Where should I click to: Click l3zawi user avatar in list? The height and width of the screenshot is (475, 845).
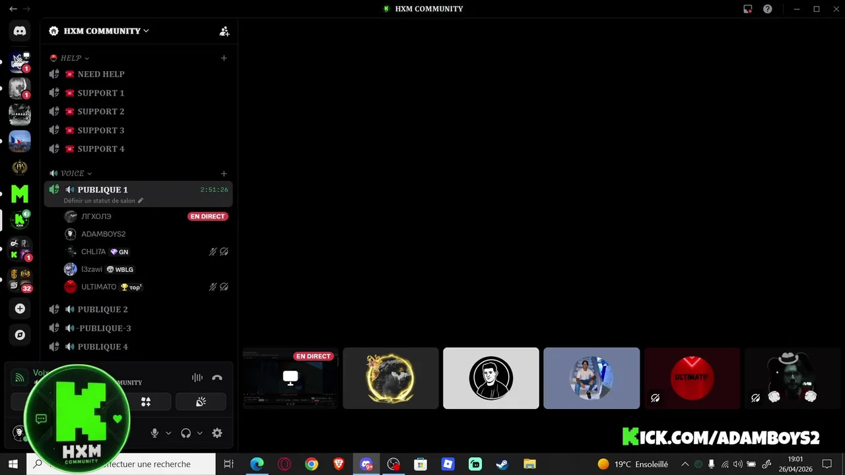pyautogui.click(x=71, y=269)
